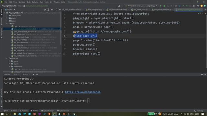Open the Navigate menu

coord(22,2)
